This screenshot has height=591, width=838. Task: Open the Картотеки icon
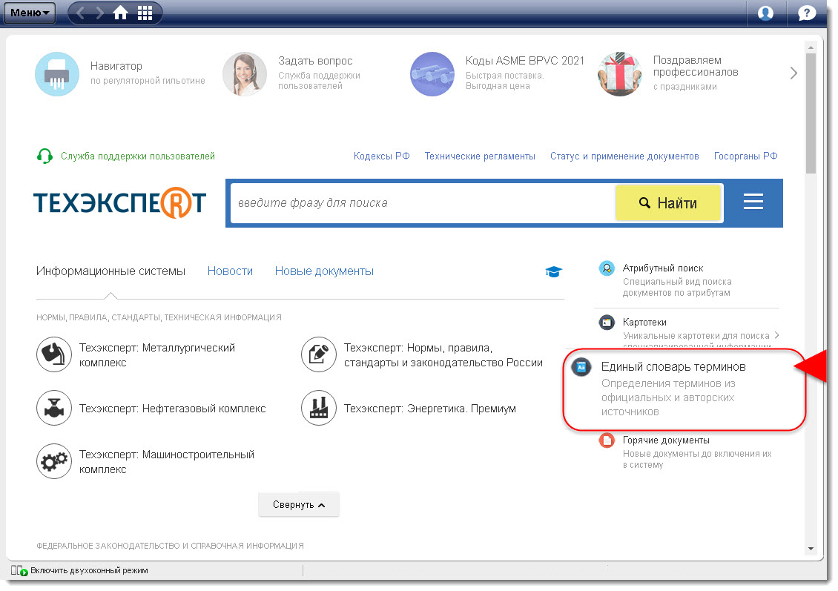point(607,323)
